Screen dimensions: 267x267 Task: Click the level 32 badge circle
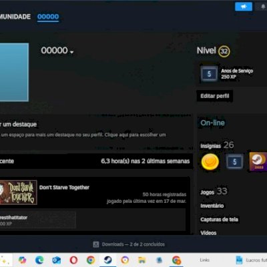click(x=224, y=51)
